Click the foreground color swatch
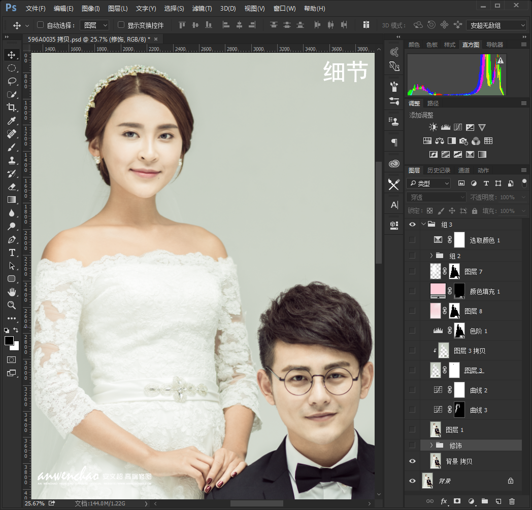This screenshot has height=510, width=532. point(9,341)
